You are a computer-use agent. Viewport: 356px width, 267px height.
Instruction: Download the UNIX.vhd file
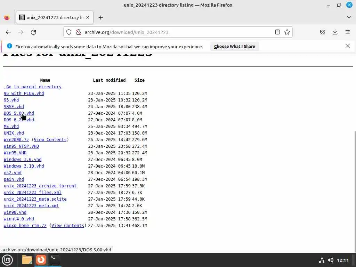point(14,133)
